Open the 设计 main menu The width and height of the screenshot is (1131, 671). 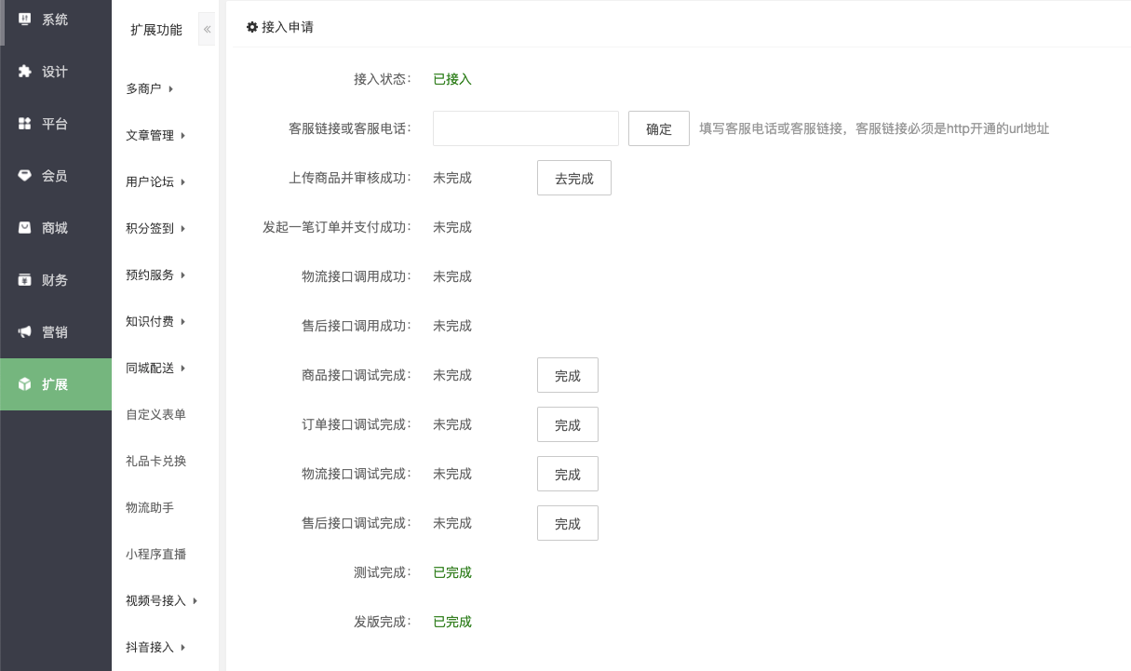(x=56, y=72)
